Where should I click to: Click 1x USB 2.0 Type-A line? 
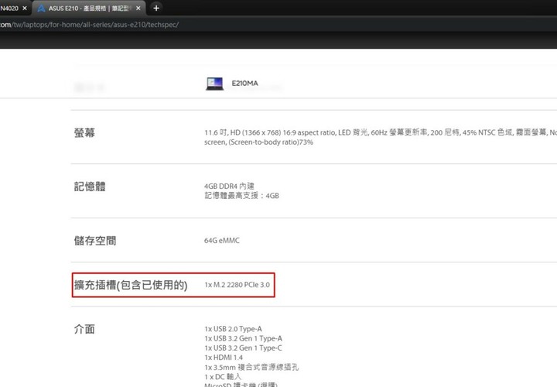pos(233,329)
